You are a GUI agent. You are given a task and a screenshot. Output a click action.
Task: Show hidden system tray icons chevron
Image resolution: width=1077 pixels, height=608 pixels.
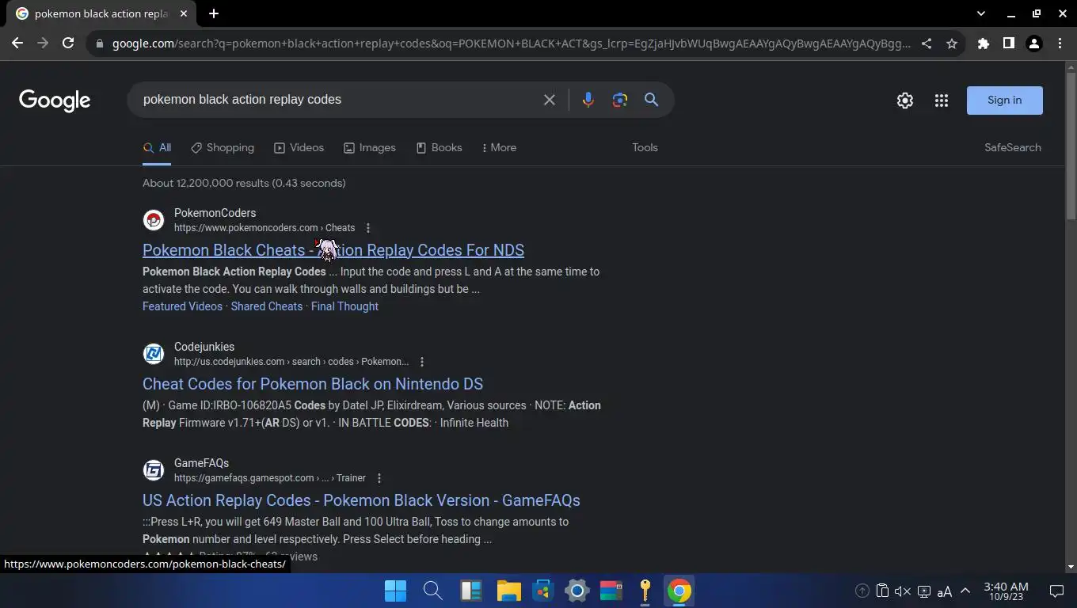point(965,591)
